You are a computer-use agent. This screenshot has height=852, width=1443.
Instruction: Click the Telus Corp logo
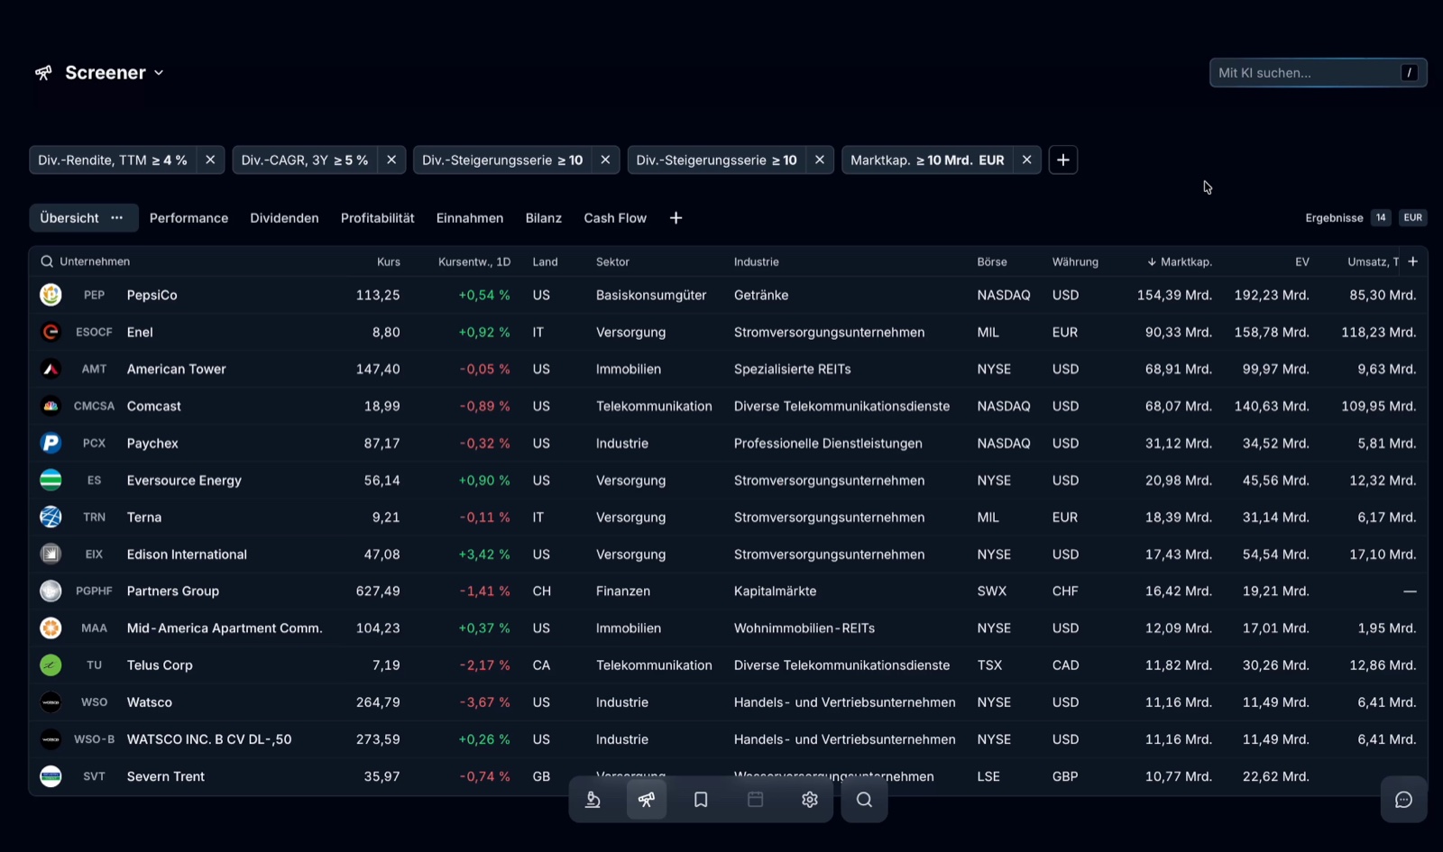51,664
